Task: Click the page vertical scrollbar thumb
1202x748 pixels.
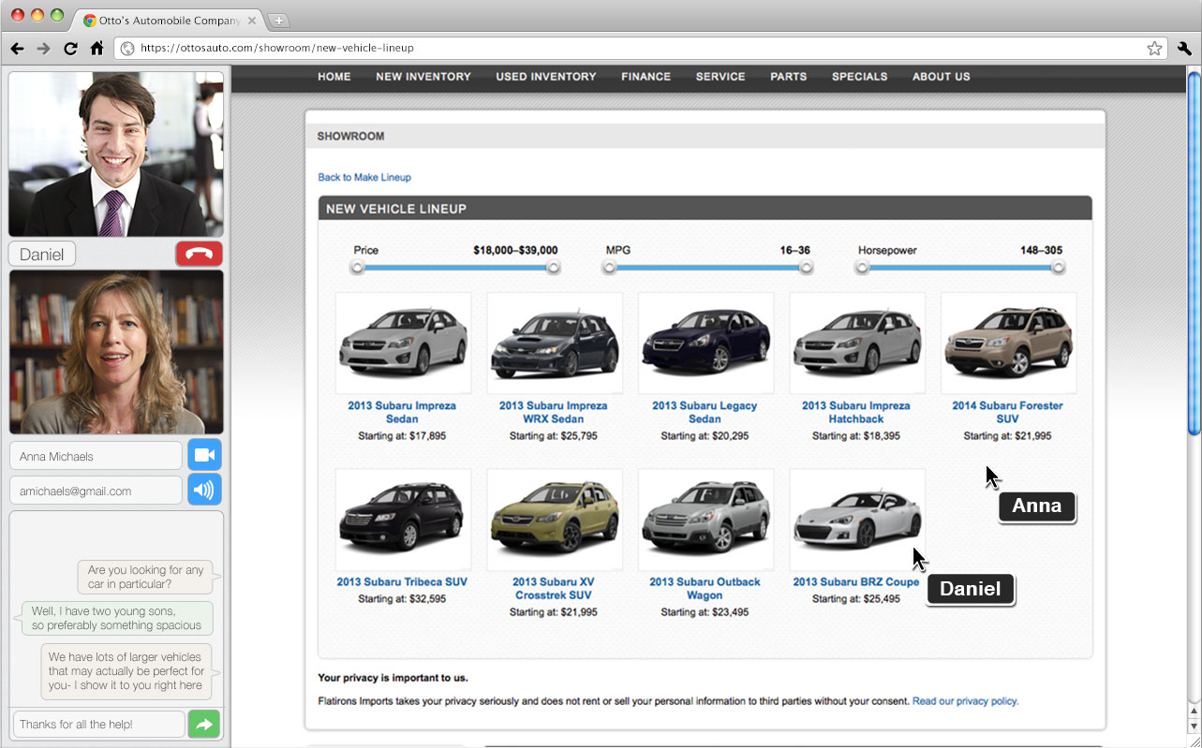Action: pos(1194,253)
